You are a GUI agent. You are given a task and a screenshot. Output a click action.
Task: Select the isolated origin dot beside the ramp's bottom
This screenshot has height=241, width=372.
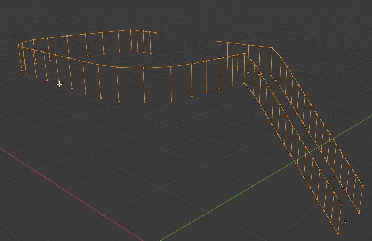(x=345, y=222)
